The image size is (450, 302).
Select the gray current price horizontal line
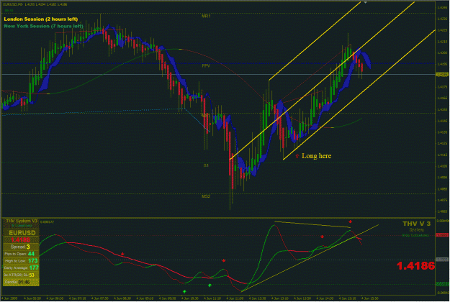click(218, 75)
